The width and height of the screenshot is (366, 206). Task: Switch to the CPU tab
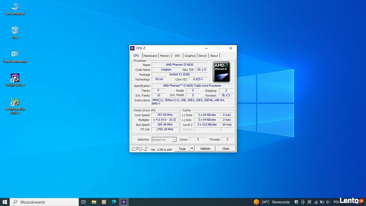136,56
